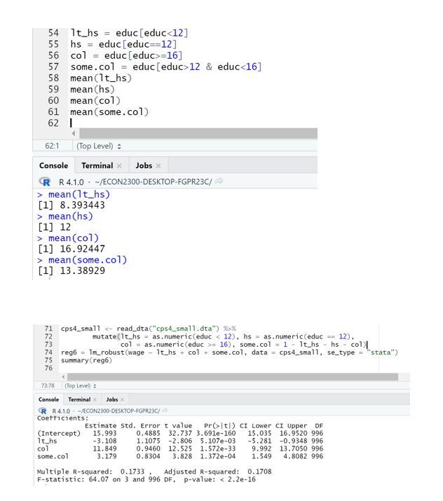Open the Console tab in the lower RStudio pane
Viewport: 443px width, 501px height.
point(48,399)
